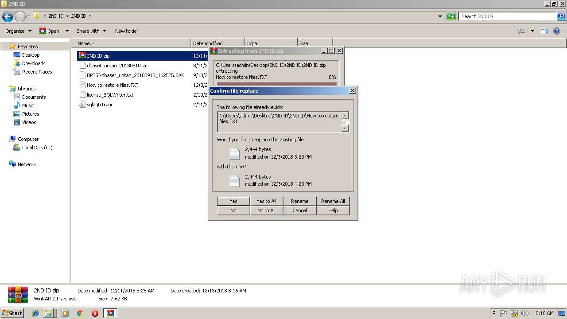The width and height of the screenshot is (567, 319).
Task: Select Network in the navigation pane
Action: (27, 164)
